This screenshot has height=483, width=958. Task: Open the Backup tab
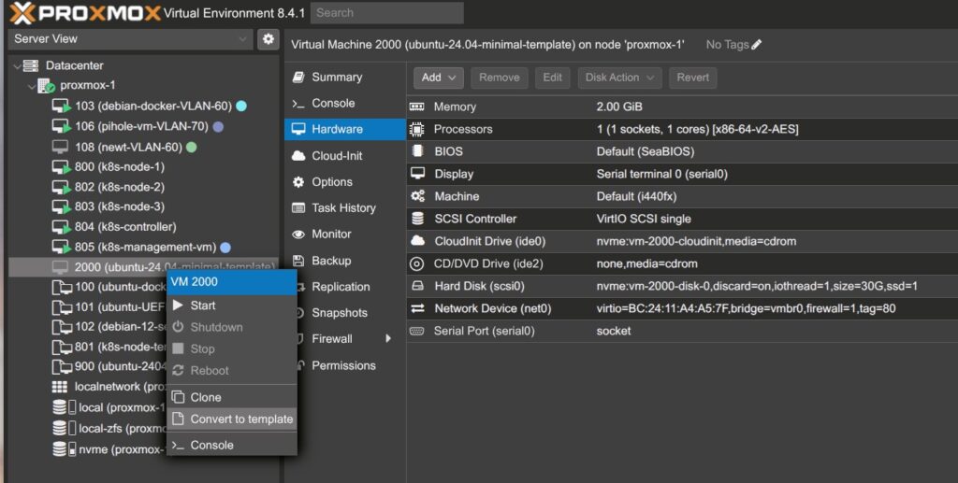point(345,261)
